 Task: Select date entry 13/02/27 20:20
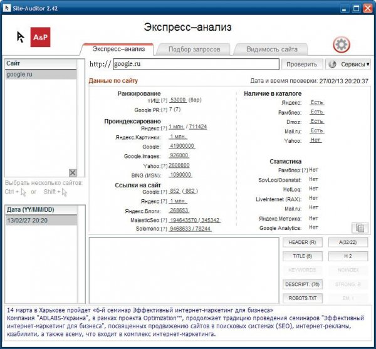tap(41, 221)
